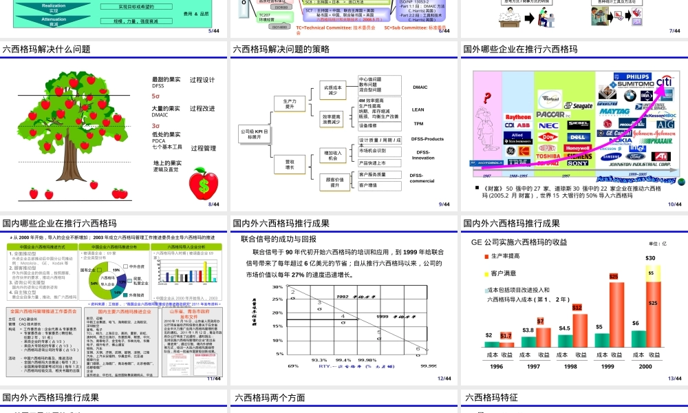Image resolution: width=688 pixels, height=413 pixels.
Task: Click the red question mark figure
Action: [486, 98]
